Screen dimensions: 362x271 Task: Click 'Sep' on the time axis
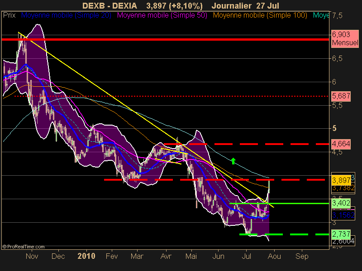point(302,256)
